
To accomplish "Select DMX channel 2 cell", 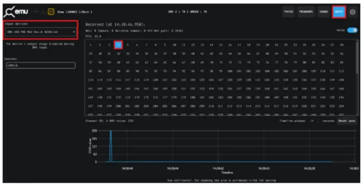I will pyautogui.click(x=100, y=45).
